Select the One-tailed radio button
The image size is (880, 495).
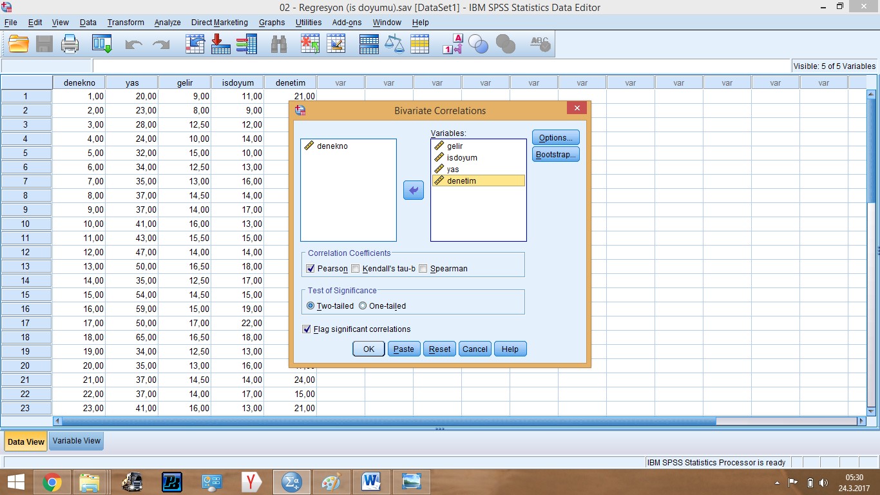click(363, 306)
